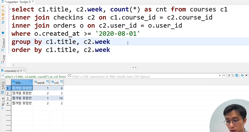Screen dimensions: 249x132
Task: Select row number 1 header
Action: pos(9,88)
